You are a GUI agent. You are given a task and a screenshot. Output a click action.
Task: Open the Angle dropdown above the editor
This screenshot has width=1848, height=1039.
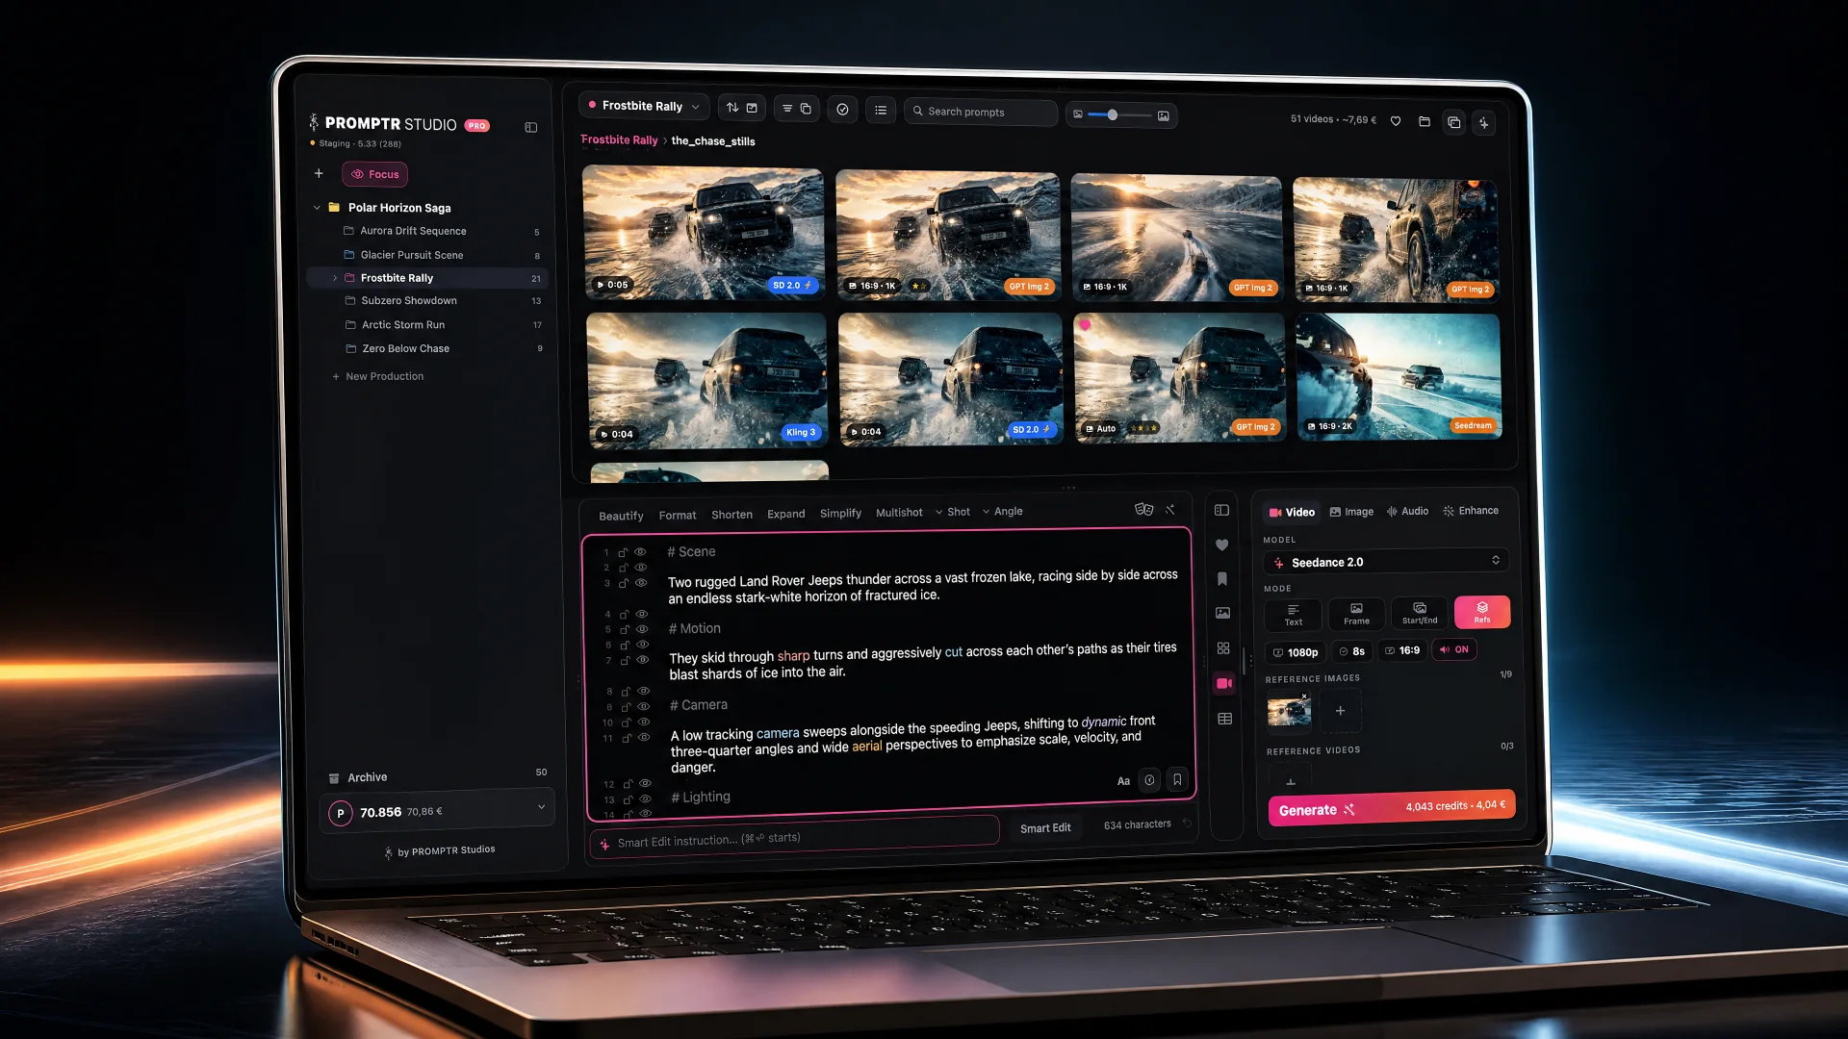[x=1003, y=512]
